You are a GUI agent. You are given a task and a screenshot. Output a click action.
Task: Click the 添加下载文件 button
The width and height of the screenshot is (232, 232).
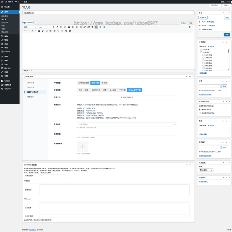pyautogui.click(x=127, y=97)
